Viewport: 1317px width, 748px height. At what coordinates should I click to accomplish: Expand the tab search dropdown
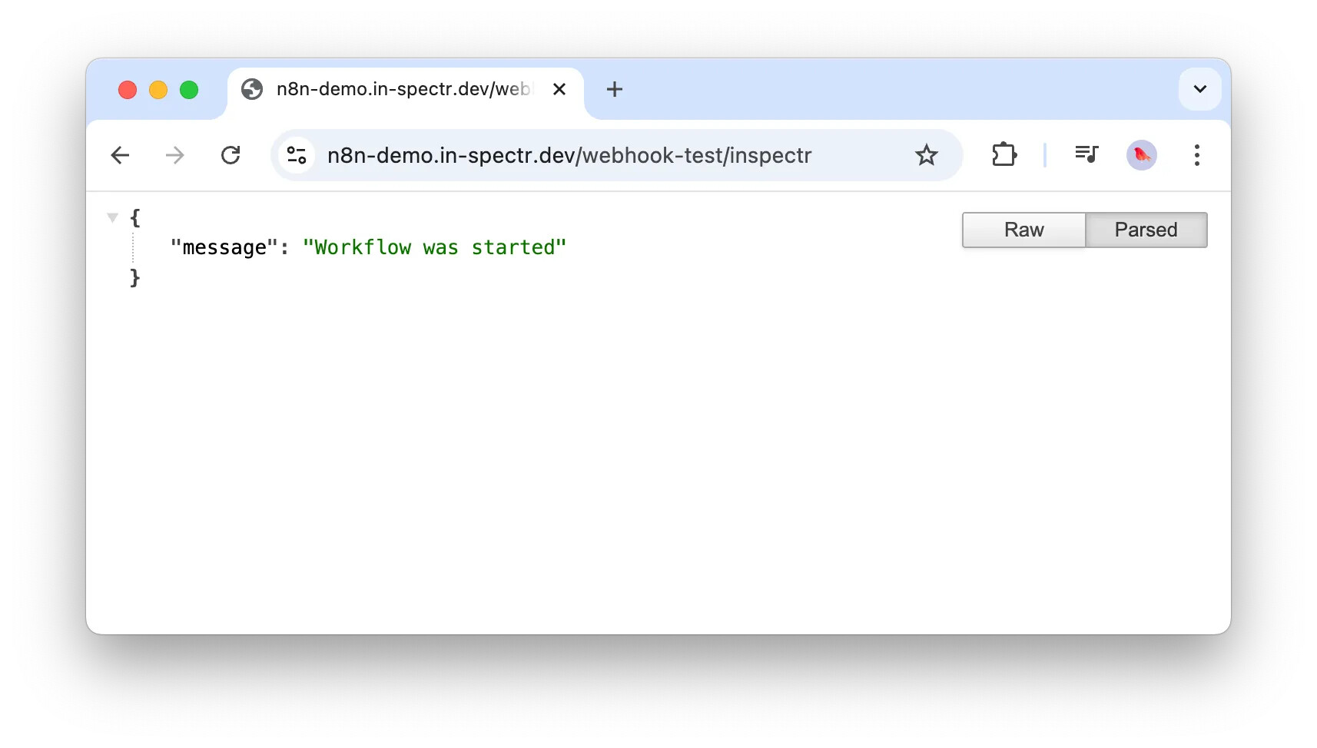click(x=1199, y=89)
